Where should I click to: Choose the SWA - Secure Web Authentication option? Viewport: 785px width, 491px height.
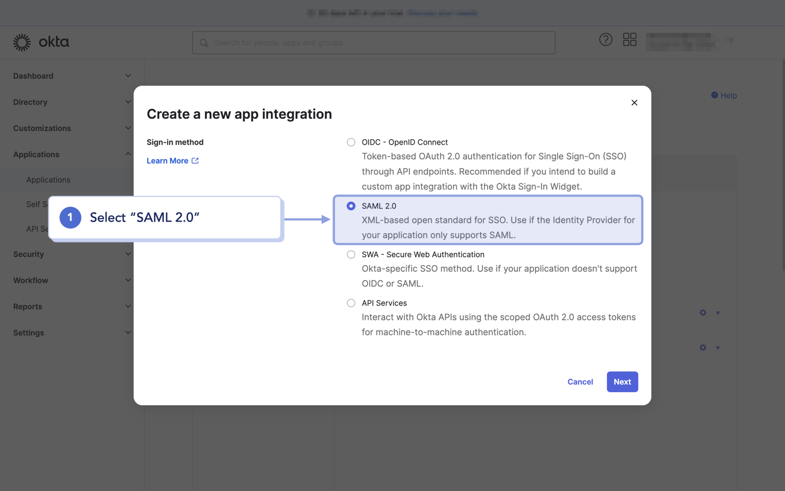351,254
